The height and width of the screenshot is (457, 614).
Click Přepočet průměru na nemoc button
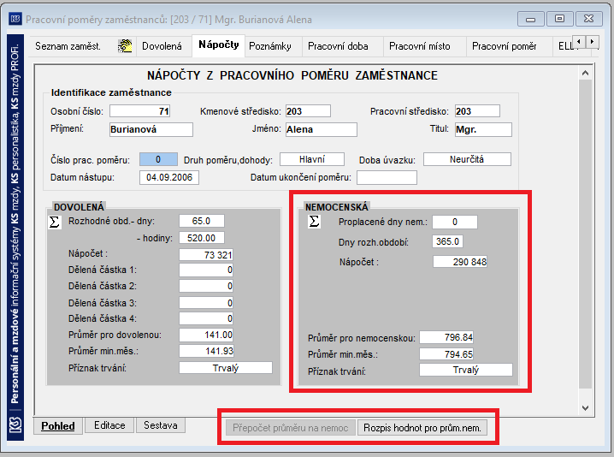291,428
